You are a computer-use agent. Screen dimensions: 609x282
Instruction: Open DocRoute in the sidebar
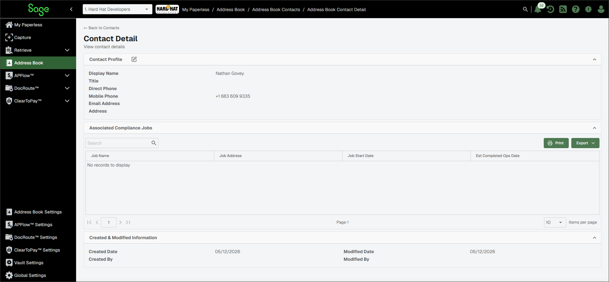point(38,88)
